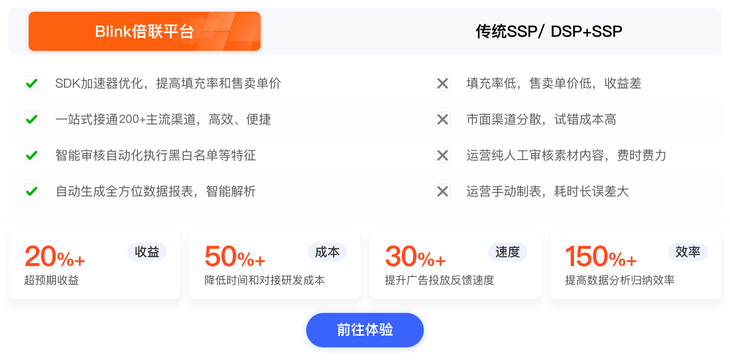Click the X mark beside 市面渠道分散
The width and height of the screenshot is (730, 363).
click(443, 119)
